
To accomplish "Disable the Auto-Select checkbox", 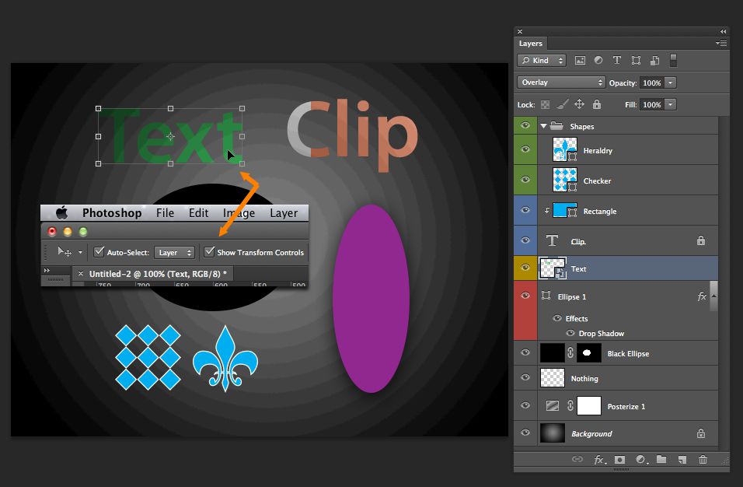I will click(99, 252).
